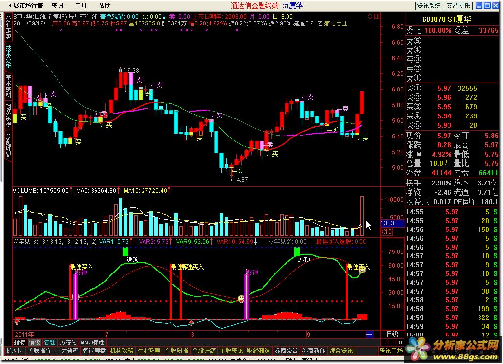Click the red up arrow at indicator left
Image resolution: width=503 pixels, height=364 pixels.
coord(17,321)
